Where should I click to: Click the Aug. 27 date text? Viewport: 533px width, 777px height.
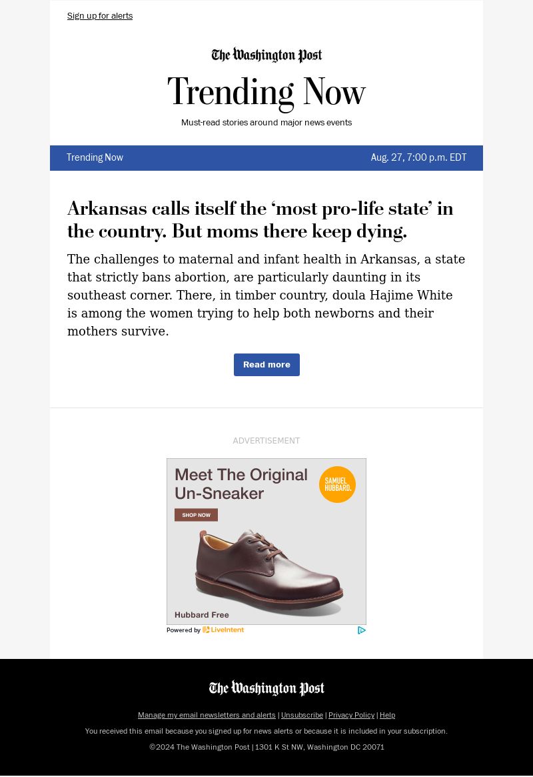pyautogui.click(x=418, y=158)
